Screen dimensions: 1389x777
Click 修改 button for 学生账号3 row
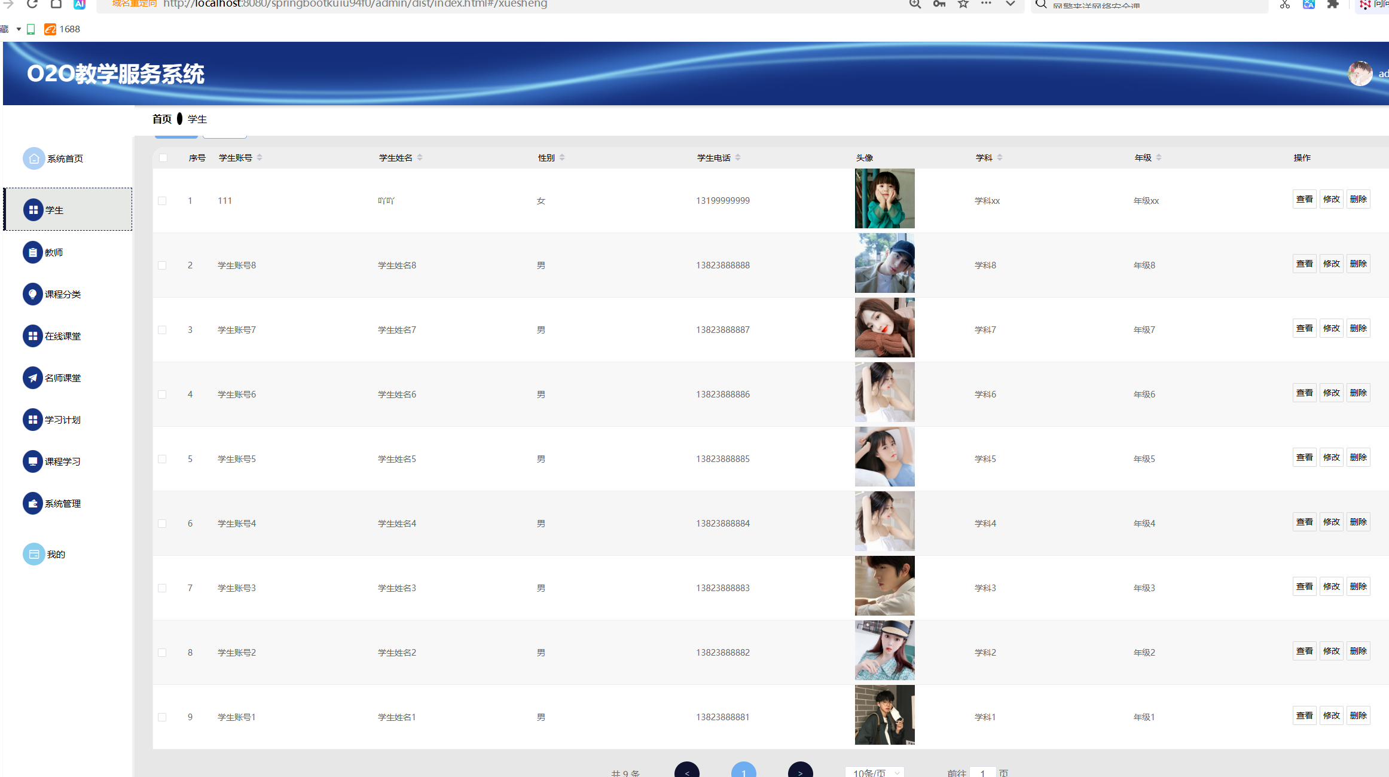1331,586
